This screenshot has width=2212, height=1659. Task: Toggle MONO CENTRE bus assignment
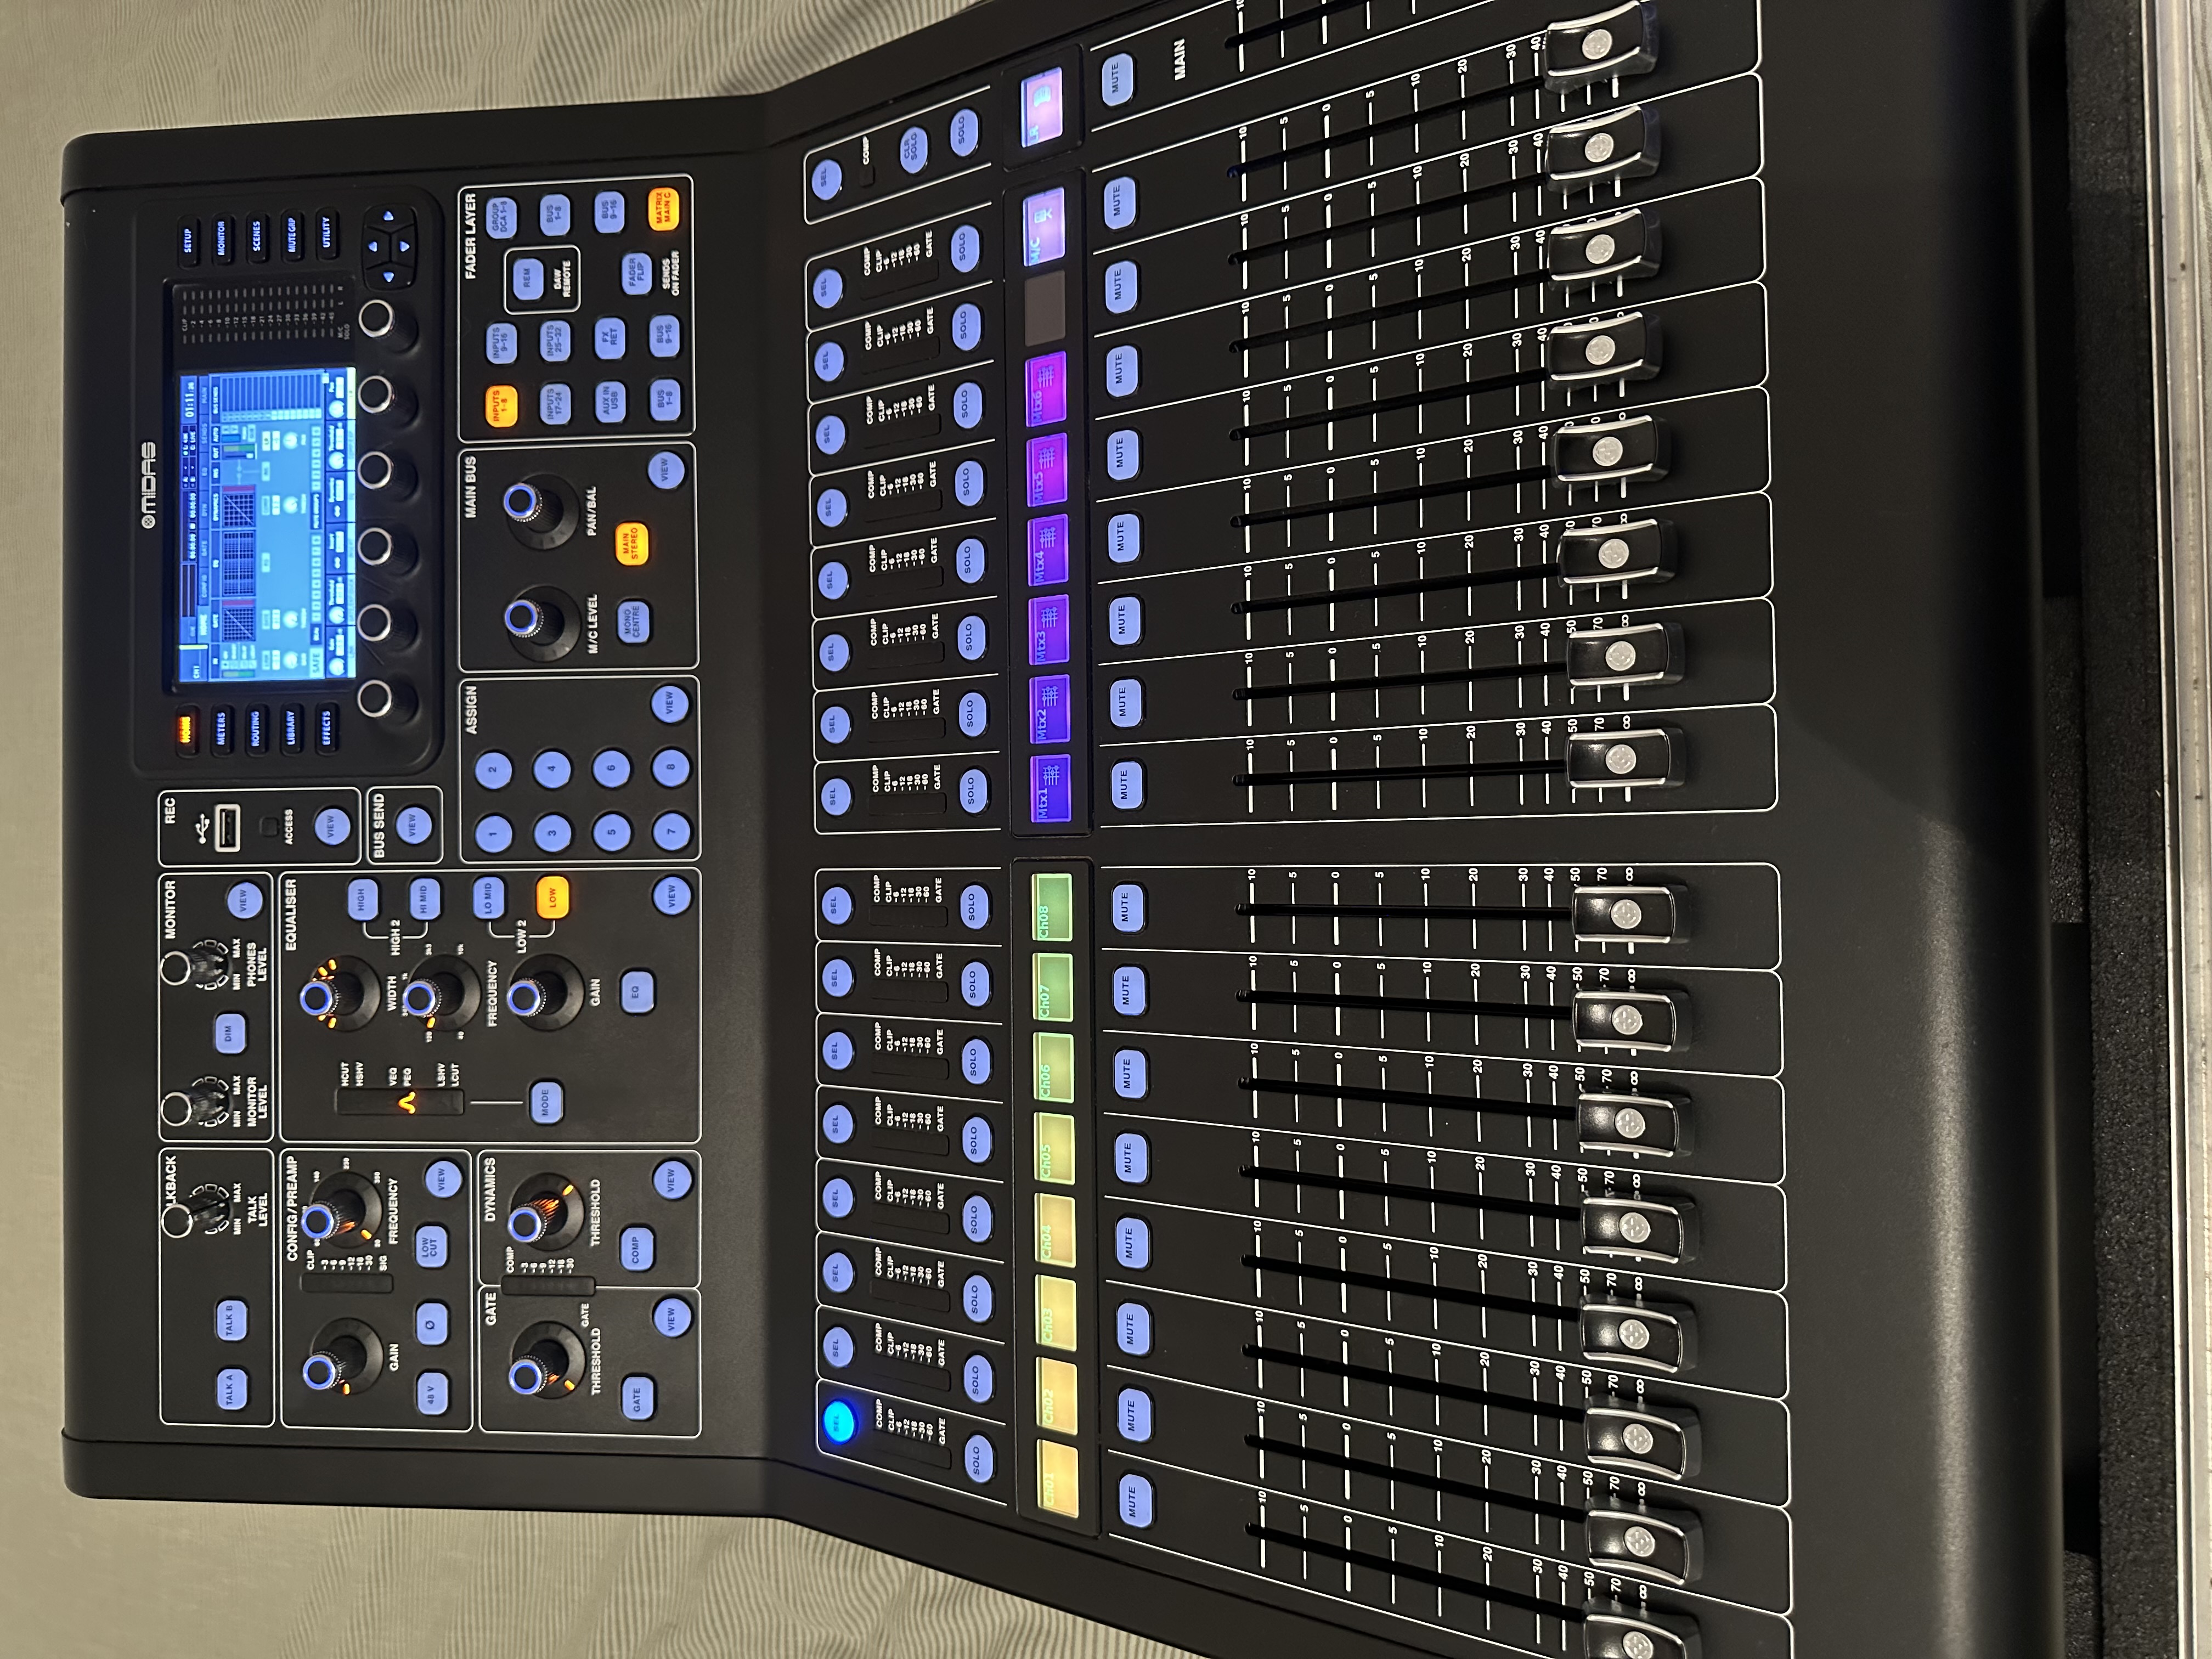click(x=633, y=621)
